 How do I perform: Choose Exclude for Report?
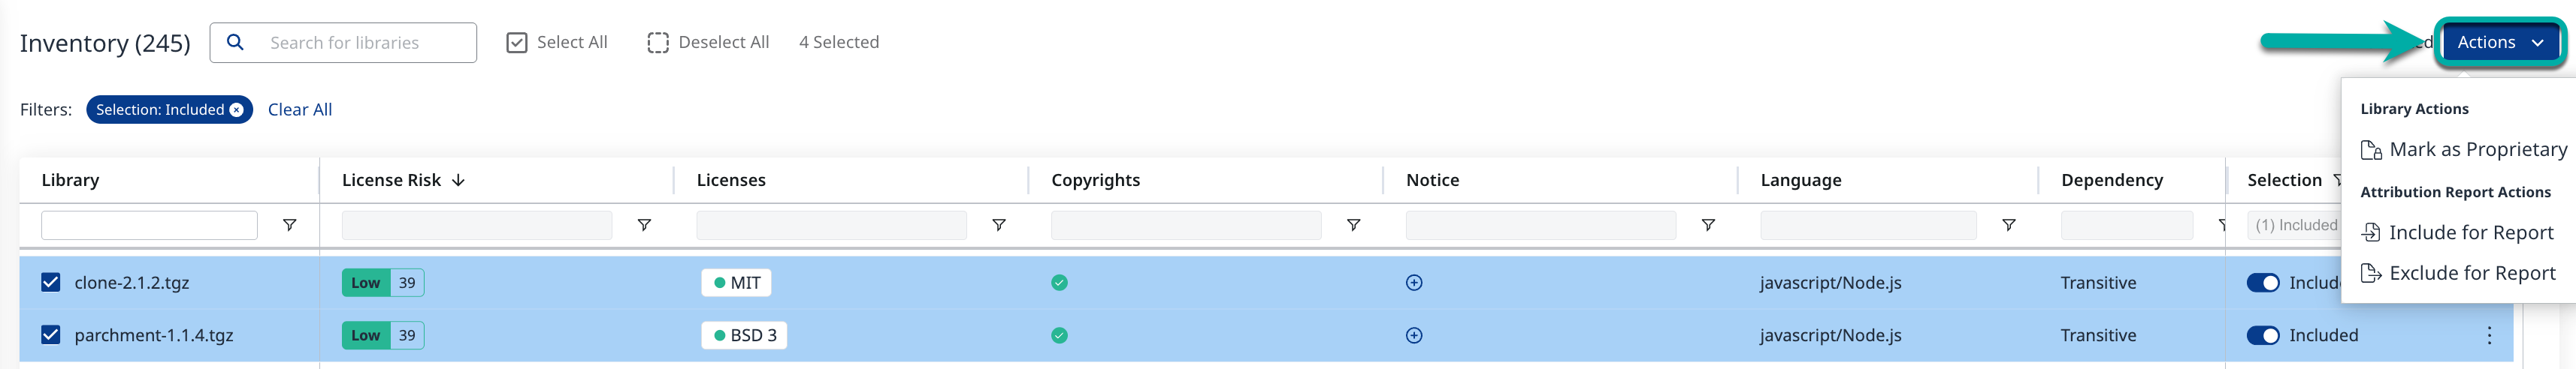(2471, 273)
